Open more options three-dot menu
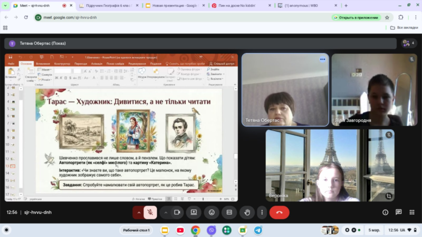This screenshot has height=237, width=422. point(262,212)
